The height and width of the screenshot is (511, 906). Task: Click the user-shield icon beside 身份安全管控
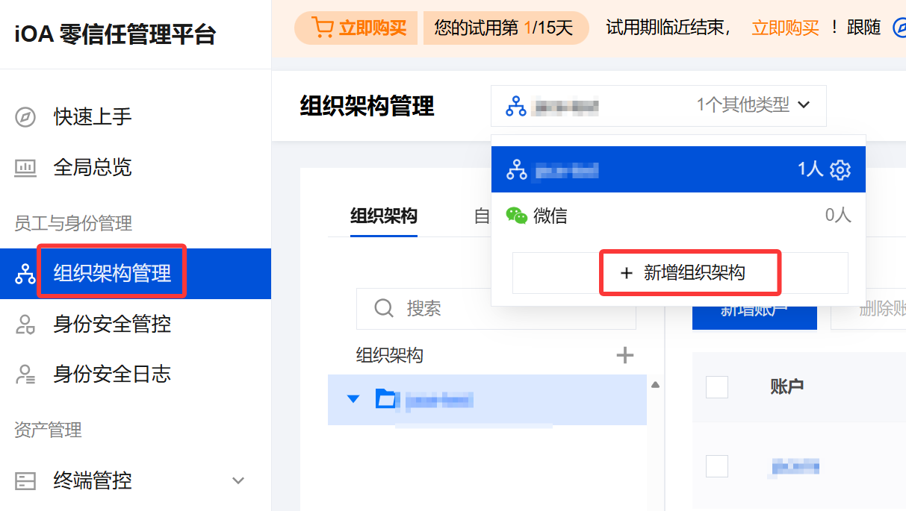point(25,324)
